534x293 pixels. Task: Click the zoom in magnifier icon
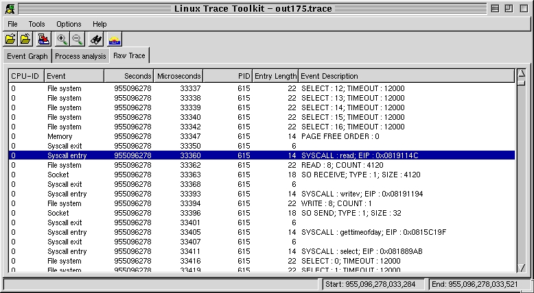[x=62, y=40]
